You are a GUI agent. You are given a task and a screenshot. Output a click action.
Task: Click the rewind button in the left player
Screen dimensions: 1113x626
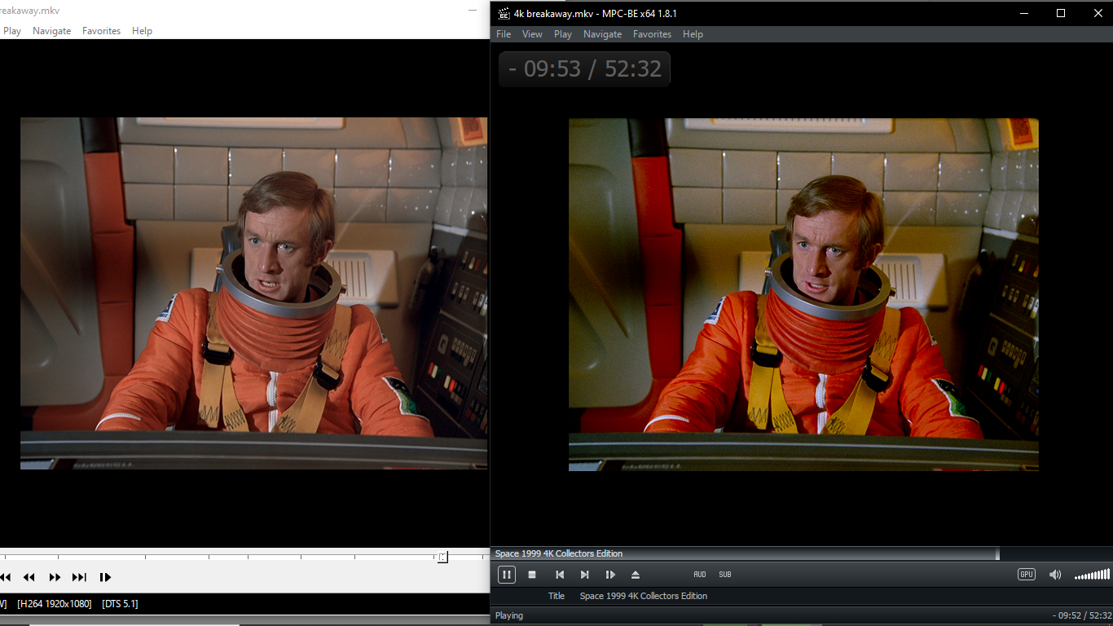click(29, 577)
